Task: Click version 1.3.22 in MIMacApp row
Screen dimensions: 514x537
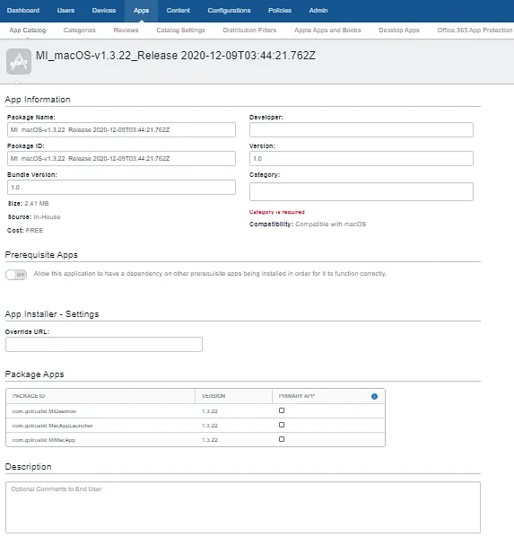Action: pyautogui.click(x=210, y=440)
